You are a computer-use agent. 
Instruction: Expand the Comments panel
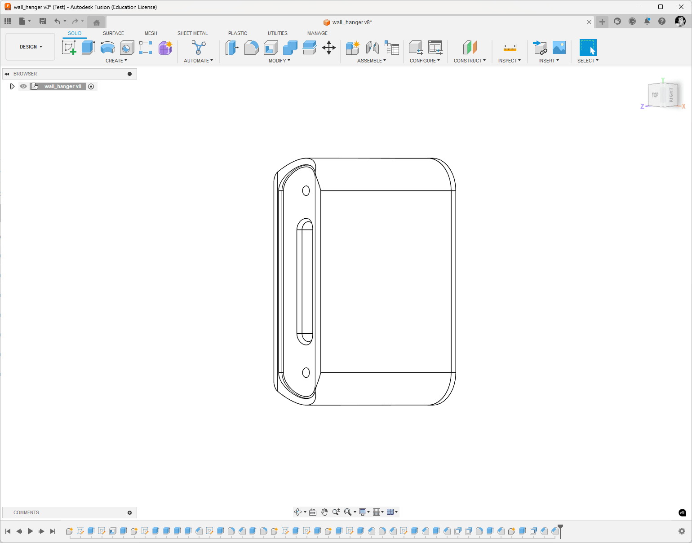(x=130, y=512)
